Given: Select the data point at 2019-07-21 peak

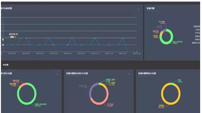Looking at the screenshot, I should (123, 38).
